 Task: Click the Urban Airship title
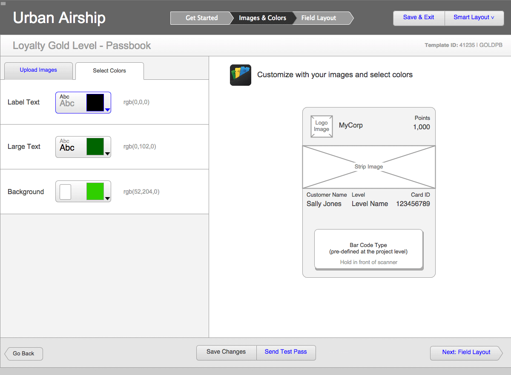pos(59,18)
